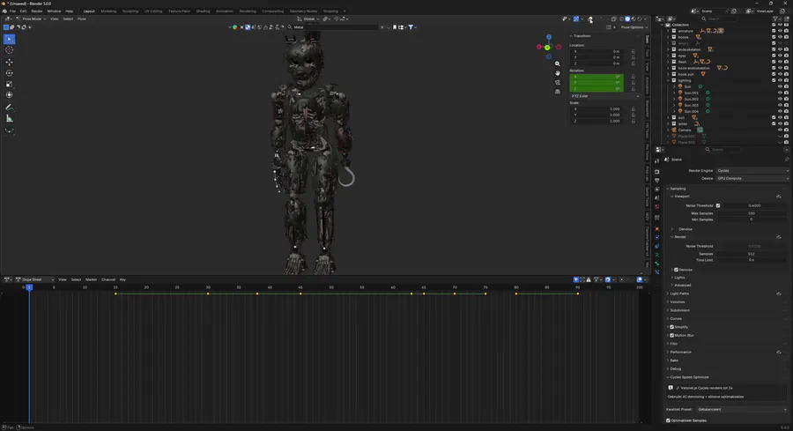Disable the Simplify checkbox

coord(671,327)
